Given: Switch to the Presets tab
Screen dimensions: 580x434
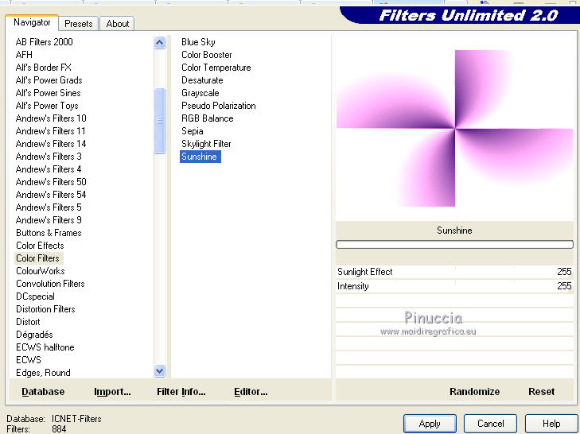Looking at the screenshot, I should click(x=79, y=24).
